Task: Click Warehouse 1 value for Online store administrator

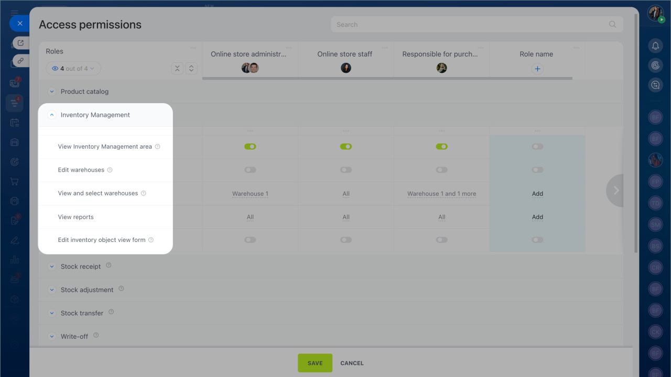Action: [x=250, y=194]
